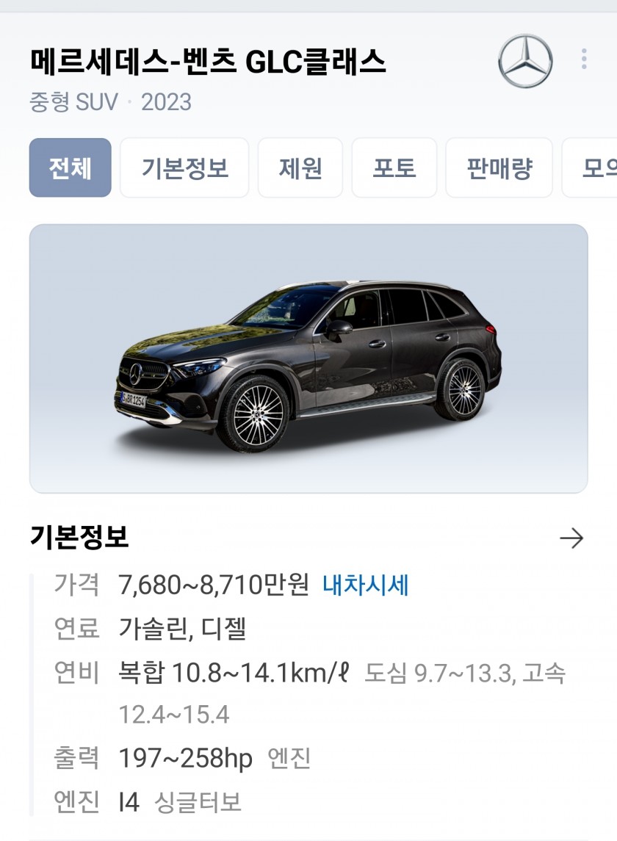Tap the 도심 9.7~13.3 city mileage text
617x841 pixels.
pyautogui.click(x=438, y=673)
